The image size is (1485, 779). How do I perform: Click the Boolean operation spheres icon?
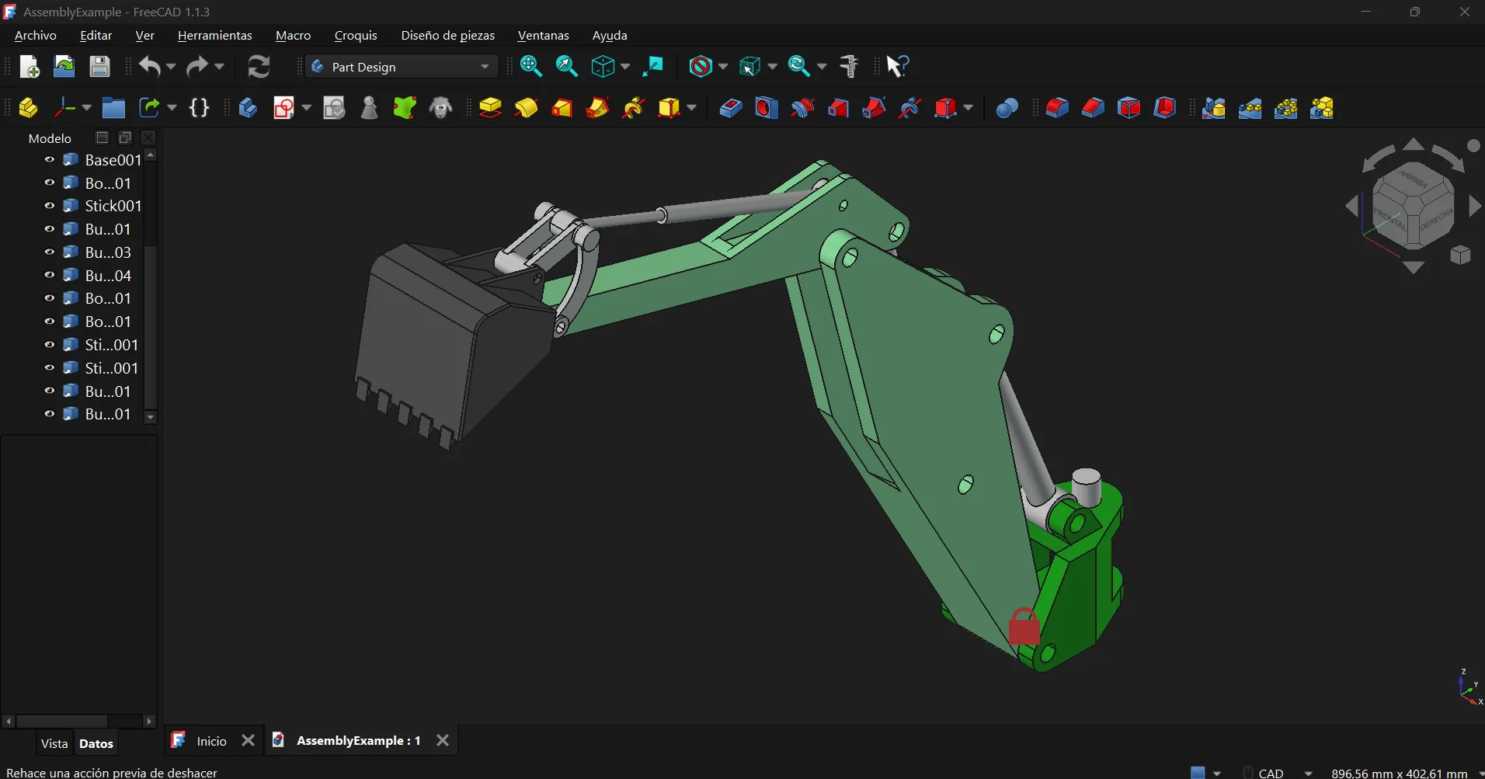click(1007, 108)
